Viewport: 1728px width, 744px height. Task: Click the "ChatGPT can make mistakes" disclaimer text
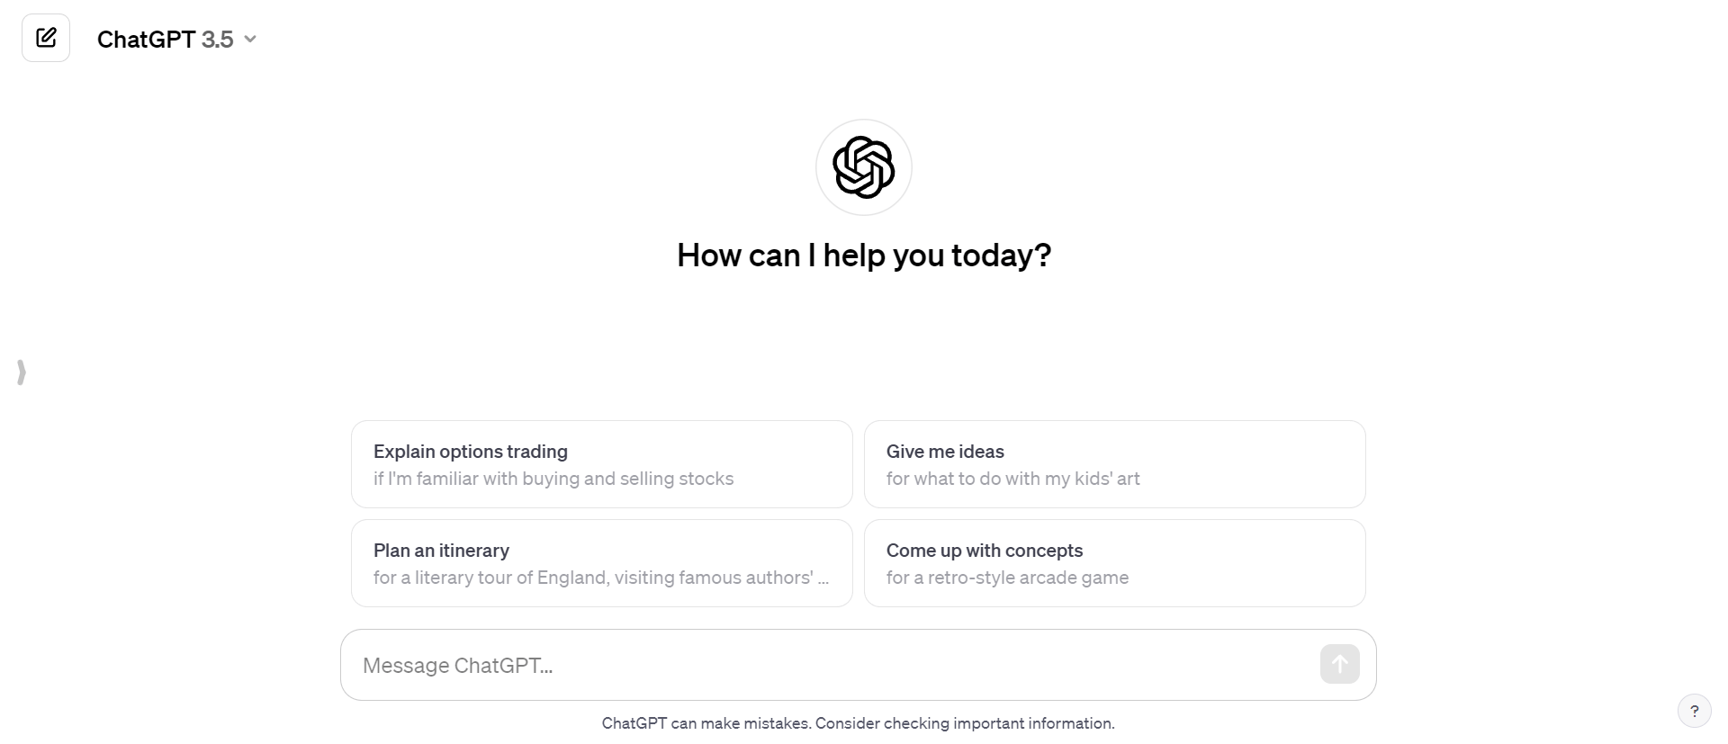click(x=706, y=723)
